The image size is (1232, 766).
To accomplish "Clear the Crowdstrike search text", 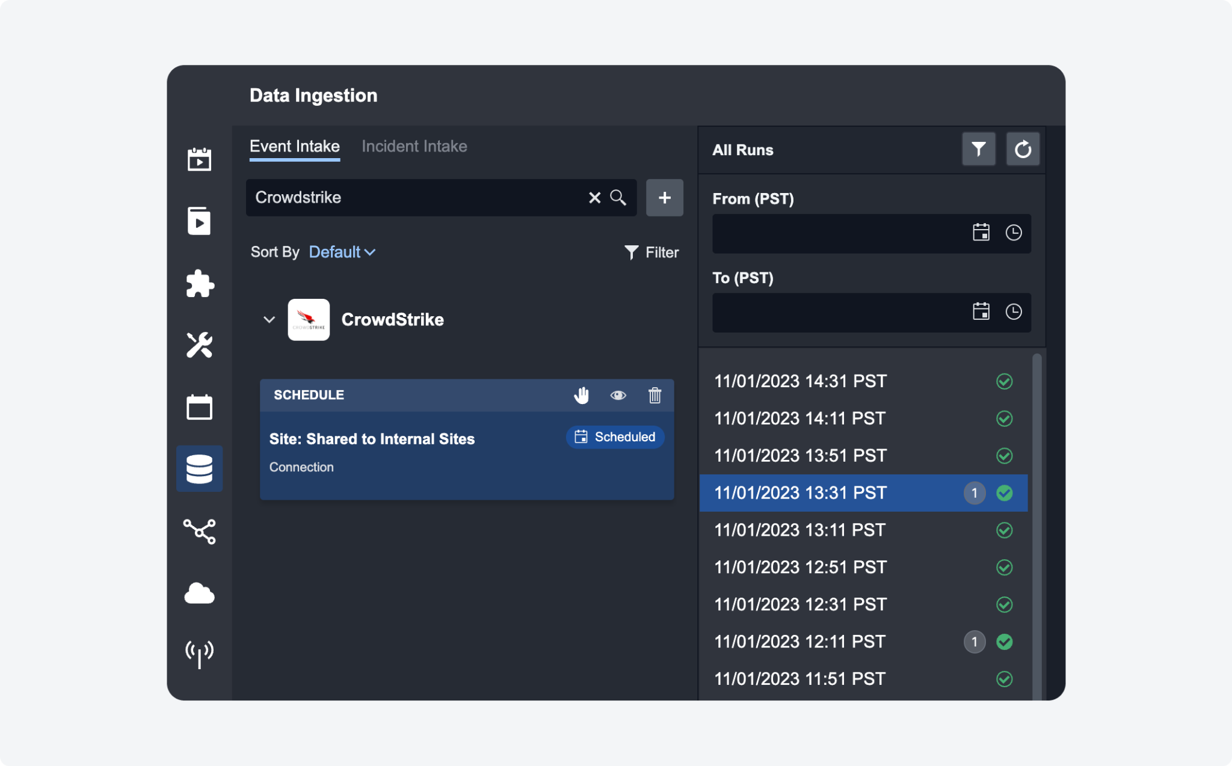I will pyautogui.click(x=594, y=198).
